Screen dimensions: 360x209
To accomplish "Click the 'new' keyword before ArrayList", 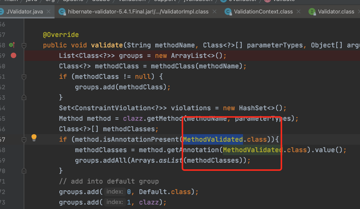I will (161, 56).
